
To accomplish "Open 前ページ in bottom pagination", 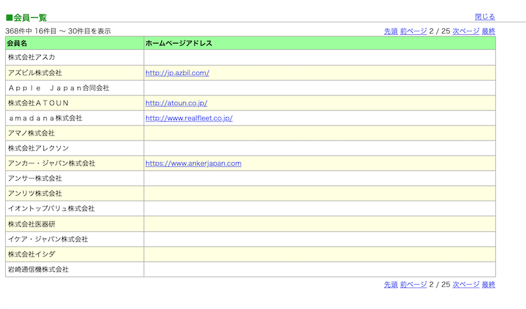I will pyautogui.click(x=414, y=285).
